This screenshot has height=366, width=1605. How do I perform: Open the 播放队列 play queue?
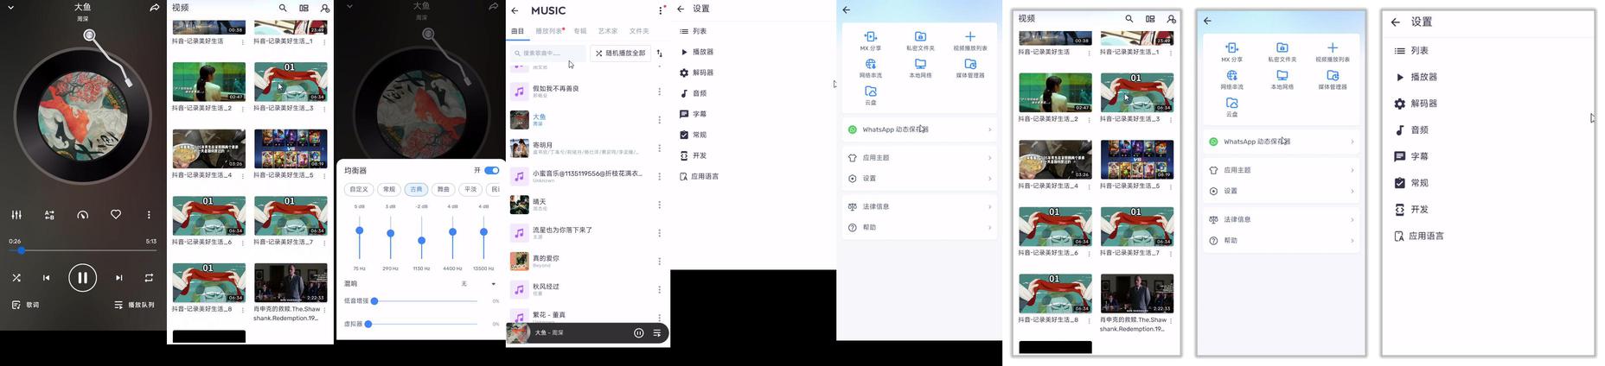pos(135,305)
